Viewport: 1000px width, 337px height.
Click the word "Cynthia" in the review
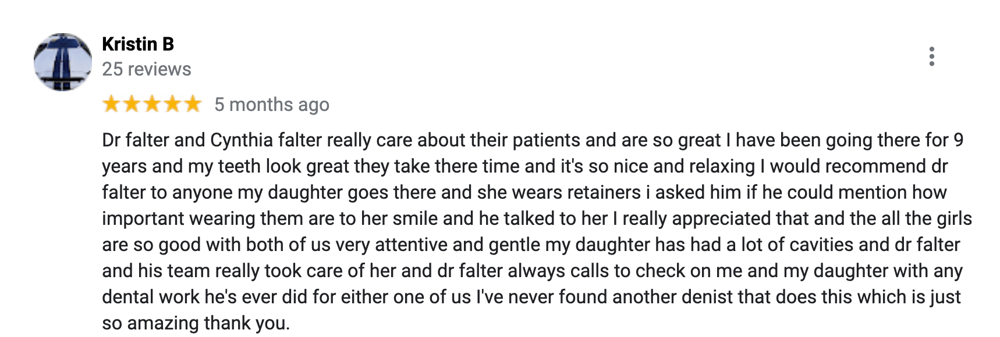(242, 140)
